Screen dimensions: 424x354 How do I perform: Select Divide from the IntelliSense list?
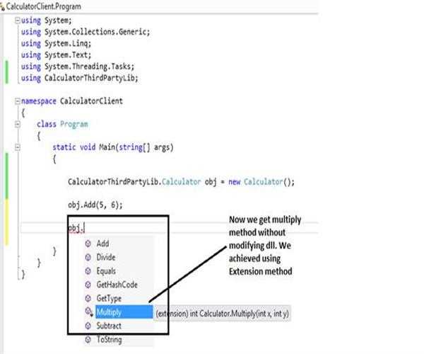click(106, 258)
